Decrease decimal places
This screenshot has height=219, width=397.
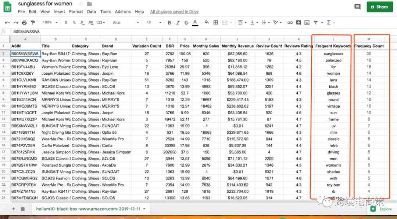point(82,22)
